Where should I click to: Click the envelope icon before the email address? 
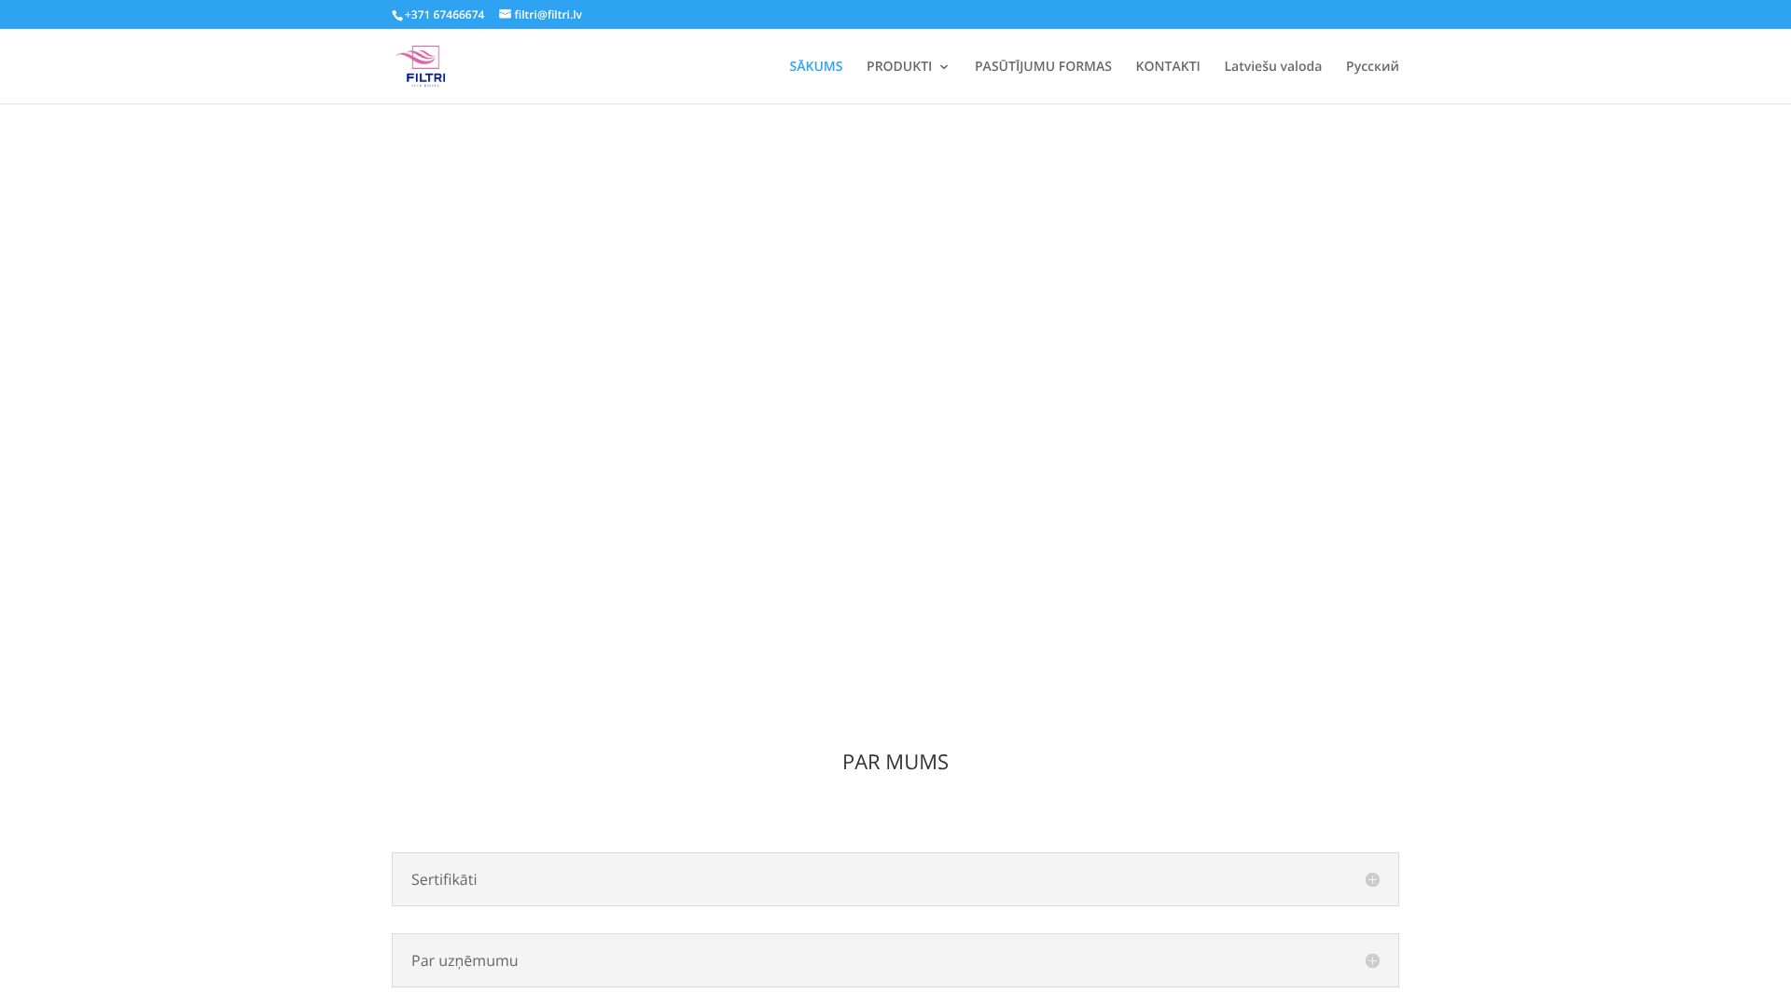[502, 15]
